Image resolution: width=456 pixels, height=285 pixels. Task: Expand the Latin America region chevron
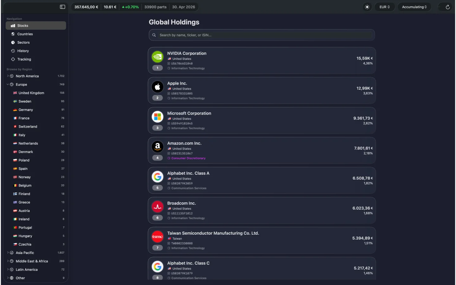tap(8, 269)
